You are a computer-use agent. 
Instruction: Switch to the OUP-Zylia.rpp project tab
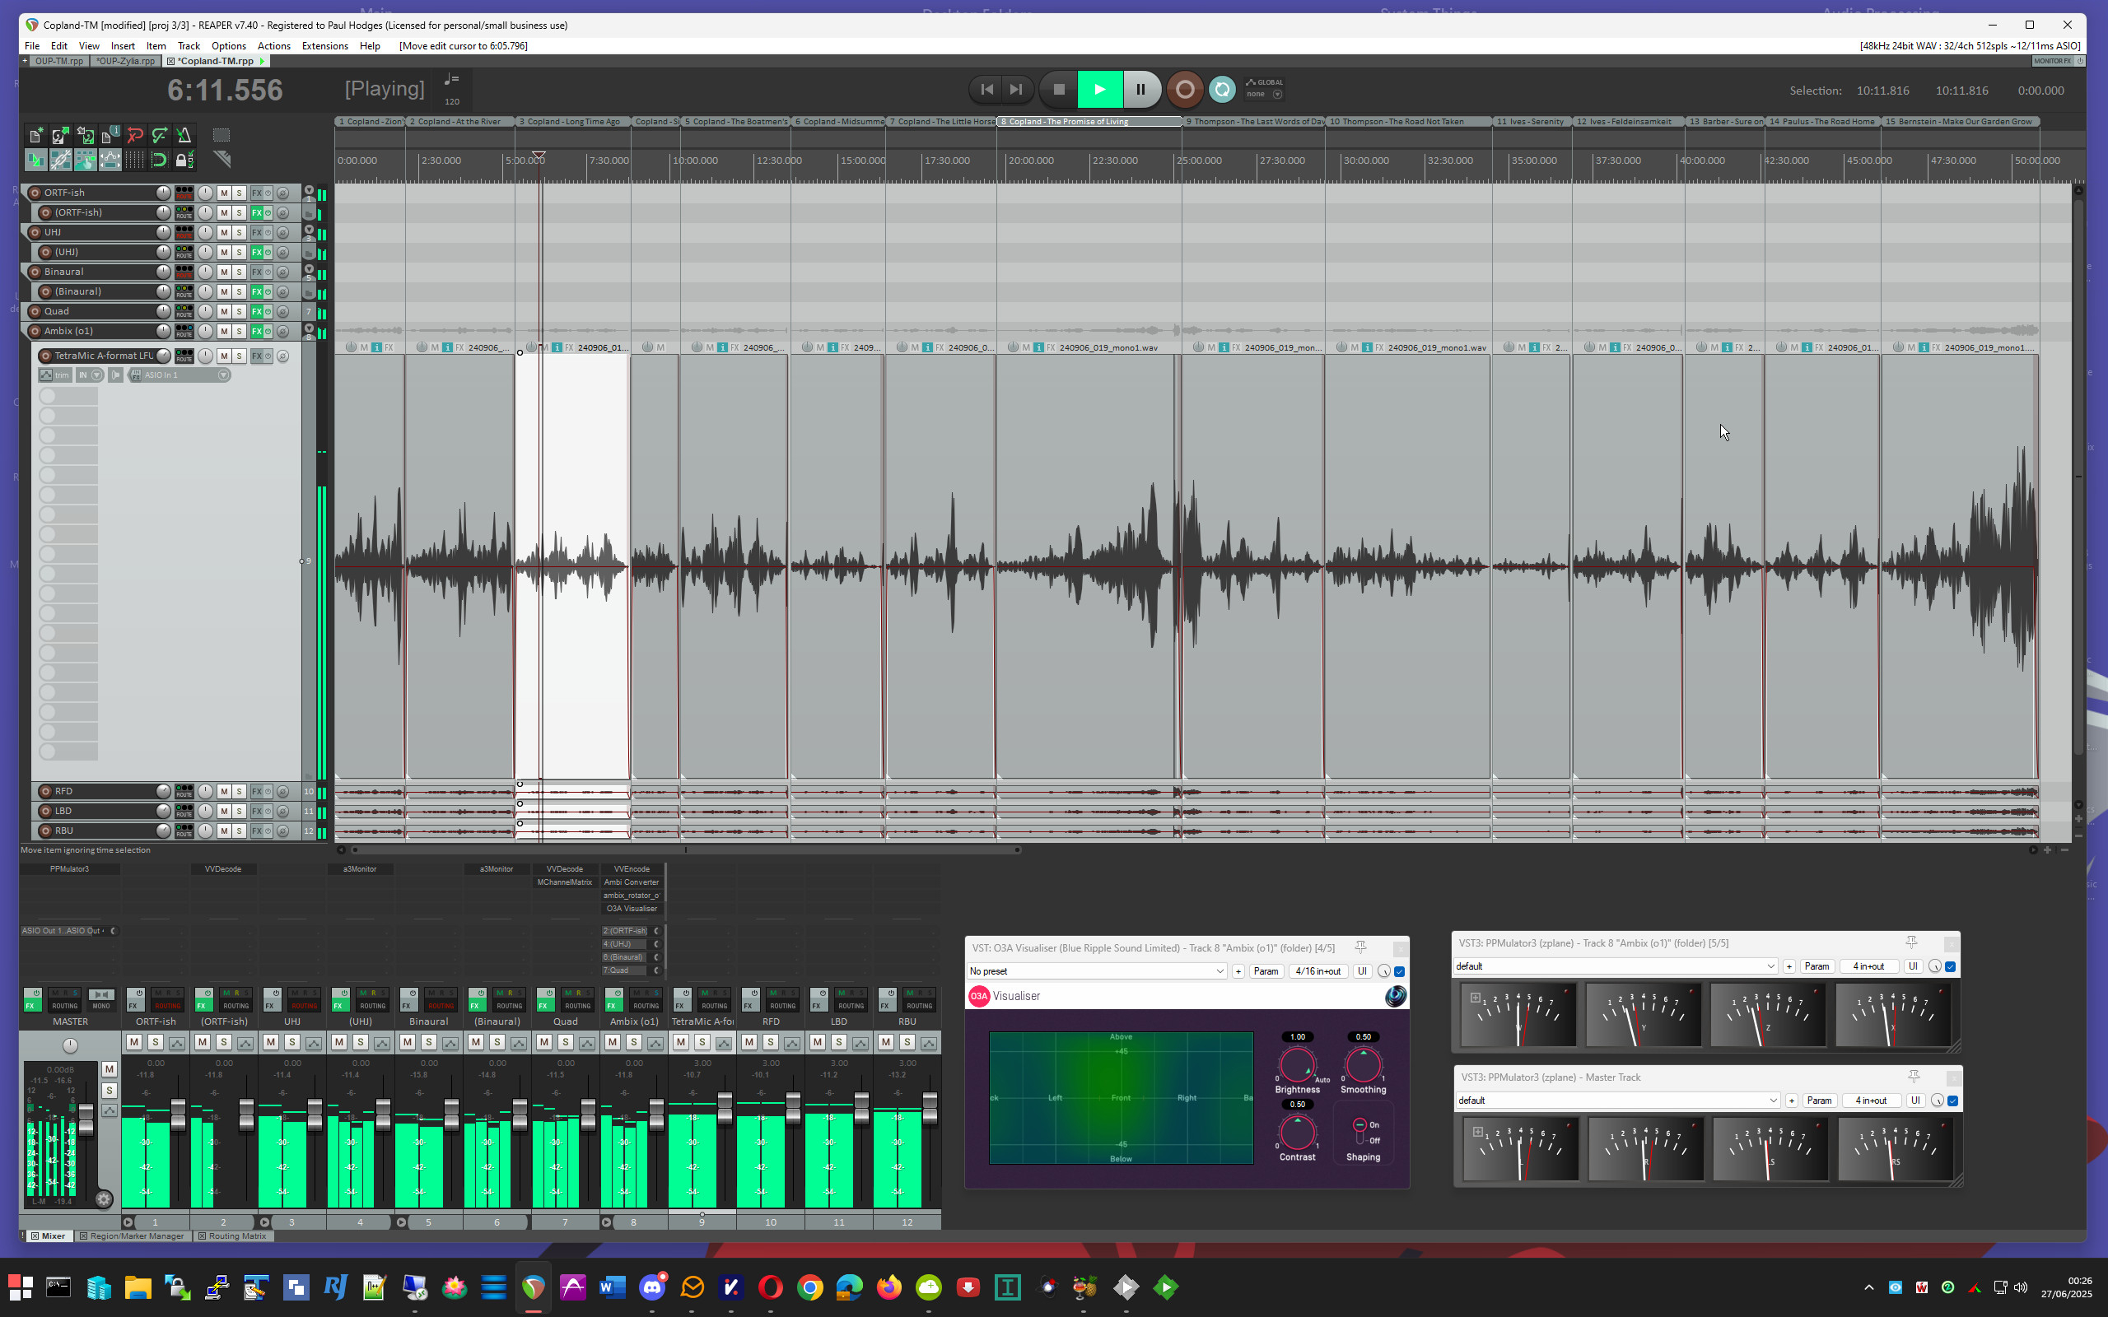click(125, 61)
